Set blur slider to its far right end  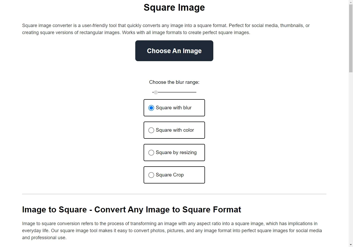point(196,92)
